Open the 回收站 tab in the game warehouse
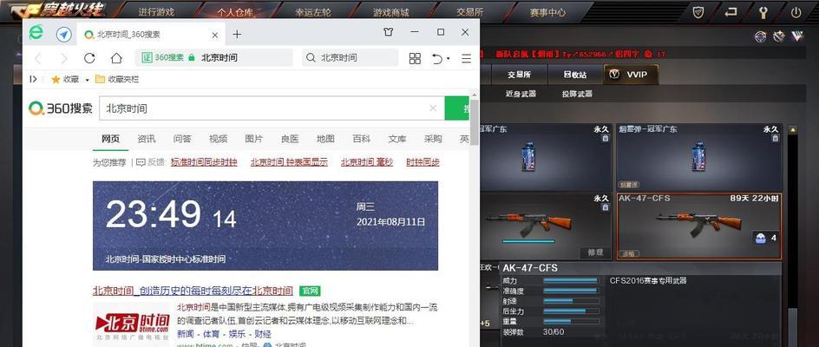The height and width of the screenshot is (347, 819). click(x=575, y=75)
